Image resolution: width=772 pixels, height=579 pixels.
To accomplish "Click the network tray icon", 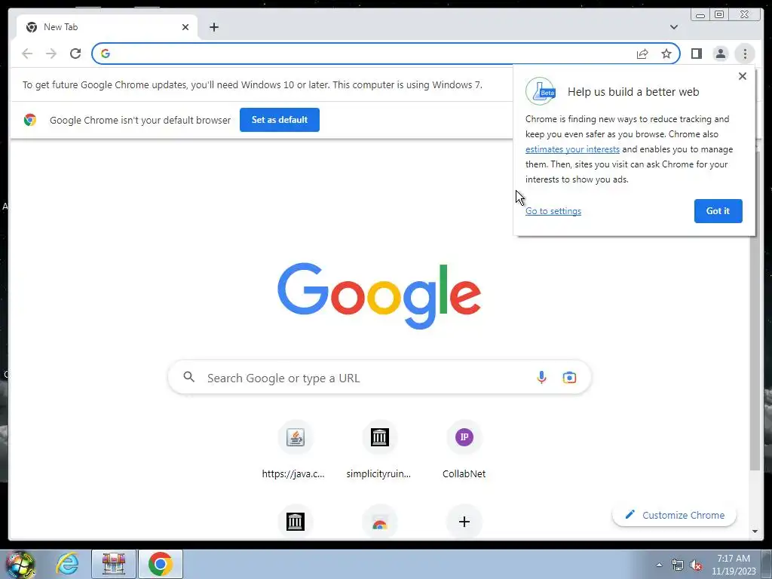I will point(678,565).
